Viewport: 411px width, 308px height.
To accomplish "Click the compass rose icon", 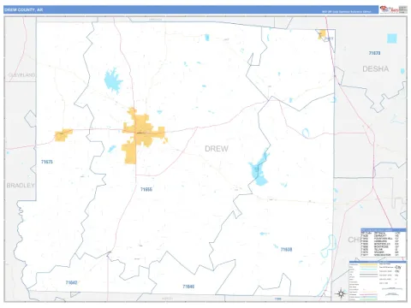I will [341, 293].
